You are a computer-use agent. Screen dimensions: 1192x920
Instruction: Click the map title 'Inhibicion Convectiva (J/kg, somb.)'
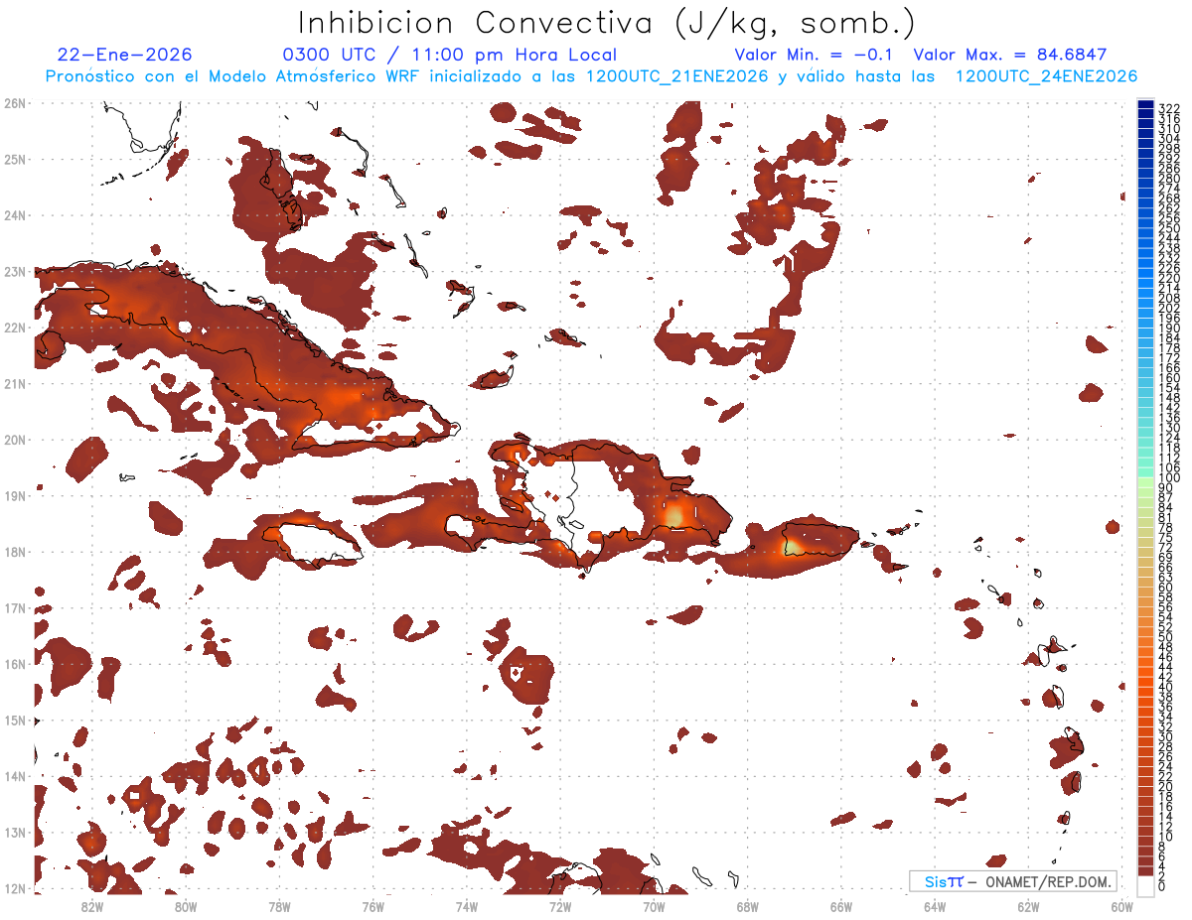(x=607, y=24)
